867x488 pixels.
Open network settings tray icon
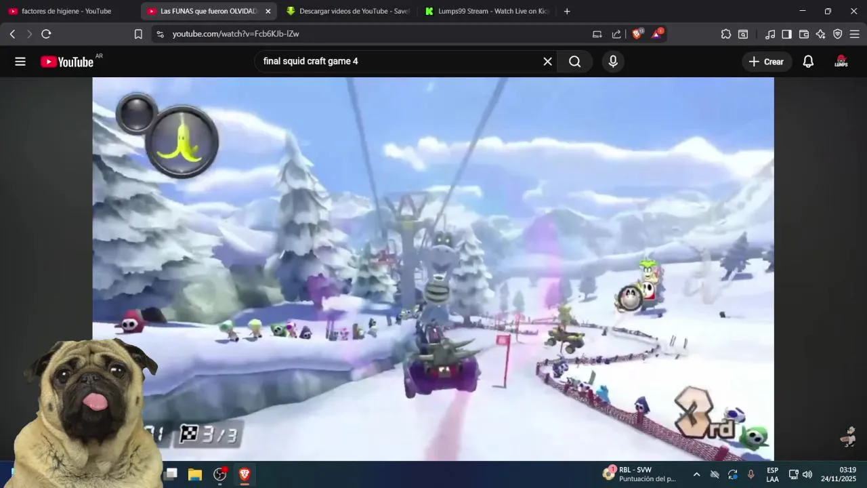[x=793, y=474]
